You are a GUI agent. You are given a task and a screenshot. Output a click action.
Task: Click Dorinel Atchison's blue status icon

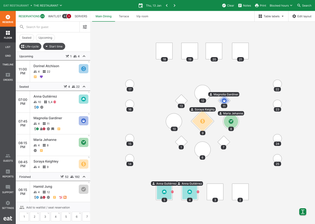point(84,69)
